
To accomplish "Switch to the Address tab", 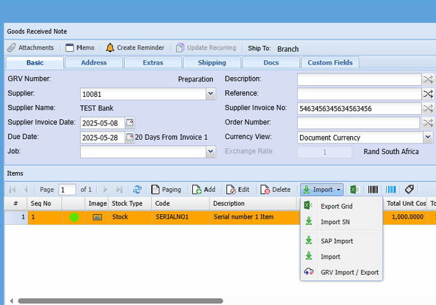I will [94, 63].
